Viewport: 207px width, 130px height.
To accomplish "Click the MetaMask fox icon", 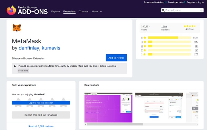I will (x=17, y=28).
